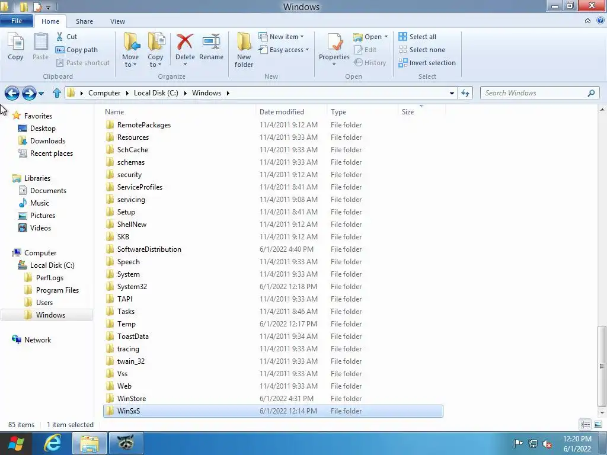Click the Search Windows input field
The image size is (607, 455).
(539, 93)
